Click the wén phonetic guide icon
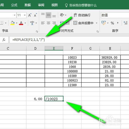The width and height of the screenshot is (129, 129). 32,23
